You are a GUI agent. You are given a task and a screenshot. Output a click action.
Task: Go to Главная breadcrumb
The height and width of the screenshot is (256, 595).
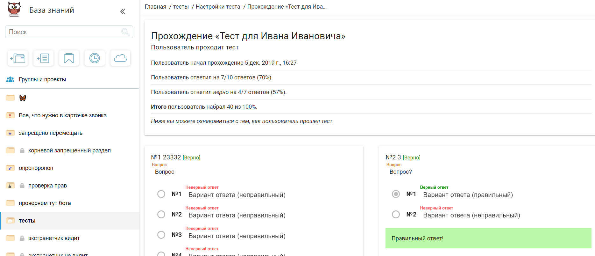155,7
